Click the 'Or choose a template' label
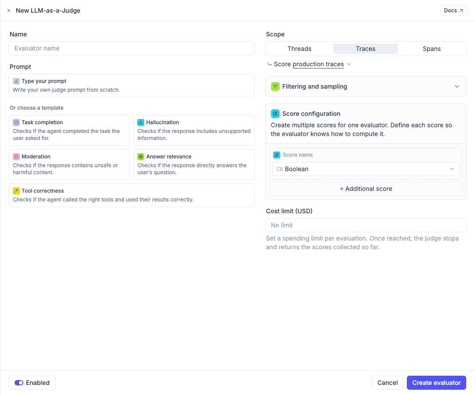 [37, 108]
